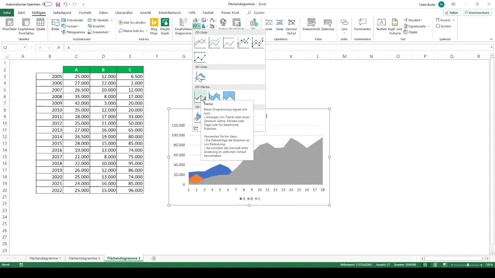Insert a Tabelle
This screenshot has height=278, width=495.
click(40, 25)
